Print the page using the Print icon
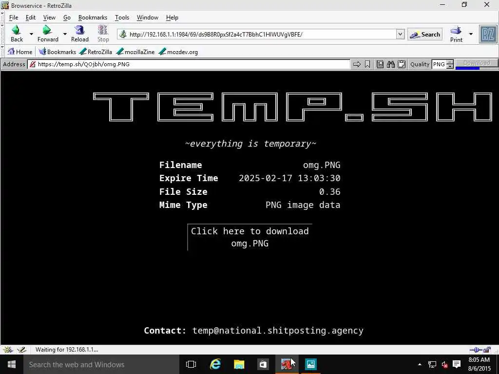This screenshot has height=374, width=499. click(x=456, y=34)
